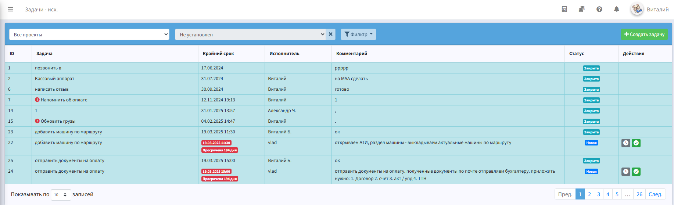
Task: Click the clock icon for task 24
Action: point(626,172)
